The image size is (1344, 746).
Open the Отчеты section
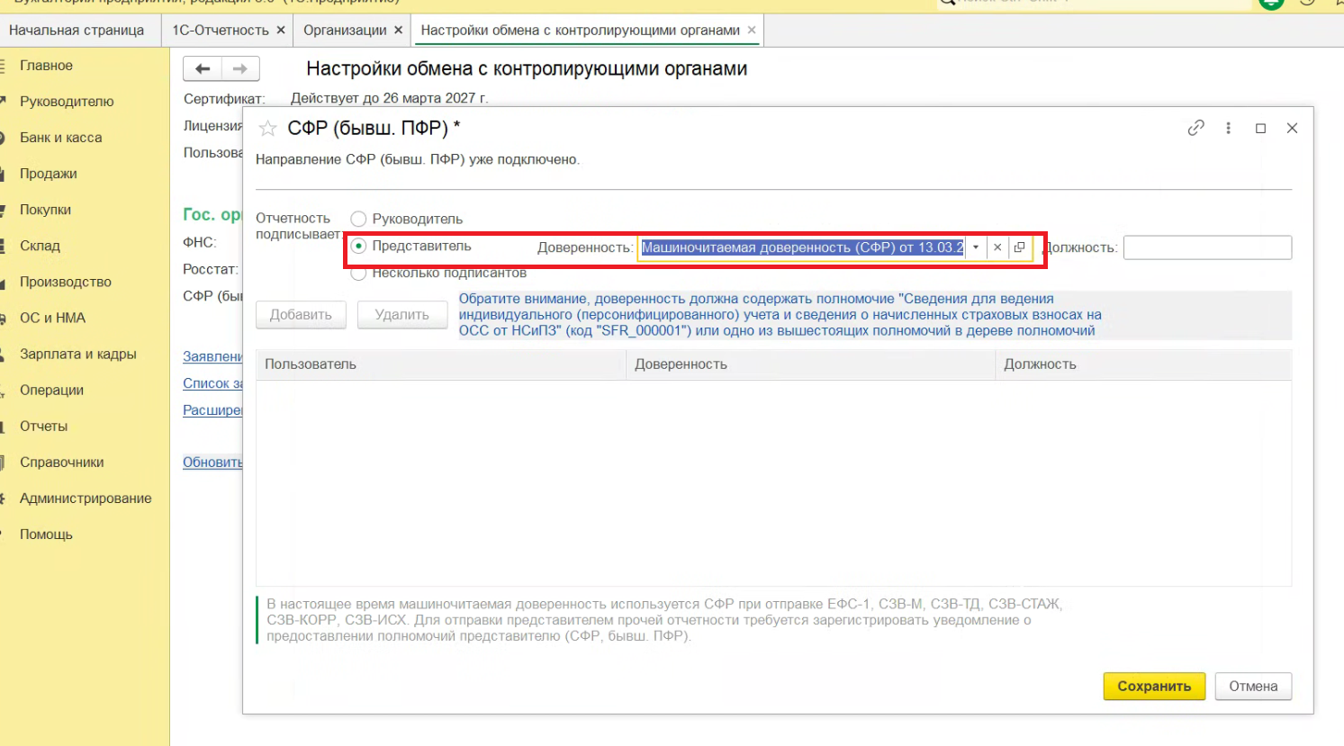click(x=43, y=426)
